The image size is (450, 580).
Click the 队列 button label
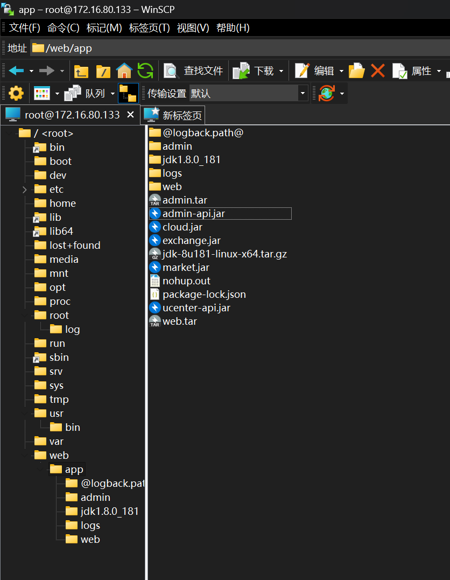coord(95,93)
